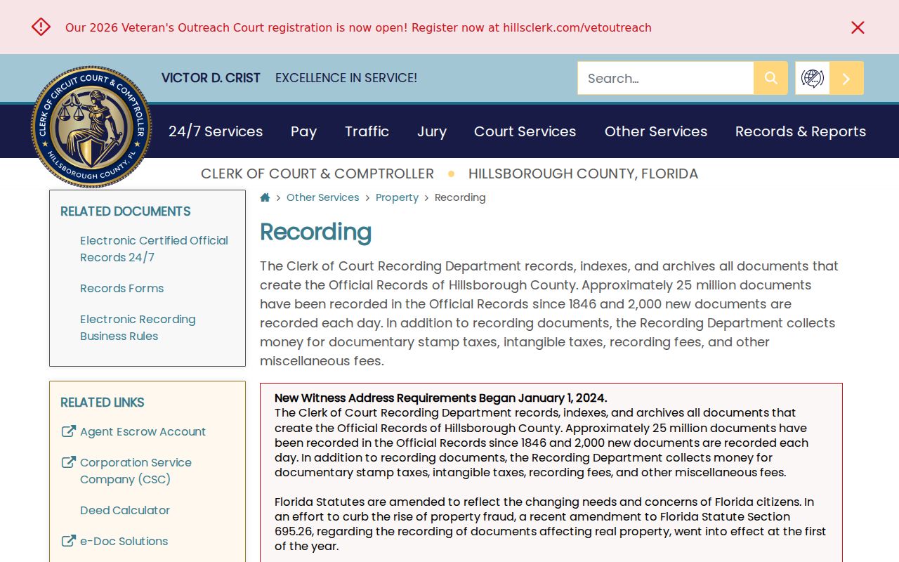Click the Recording breadcrumb current page text
This screenshot has width=899, height=562.
point(460,197)
